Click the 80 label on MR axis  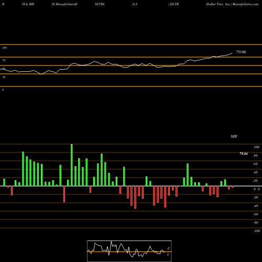256,156
